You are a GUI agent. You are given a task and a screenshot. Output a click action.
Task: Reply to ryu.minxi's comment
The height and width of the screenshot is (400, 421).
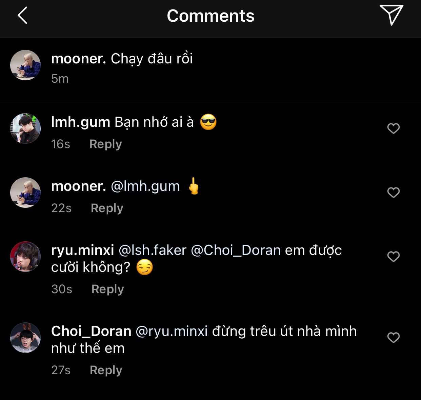coord(107,289)
